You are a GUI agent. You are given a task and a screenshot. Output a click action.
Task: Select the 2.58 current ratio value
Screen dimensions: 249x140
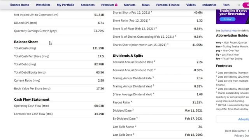tap(101, 80)
